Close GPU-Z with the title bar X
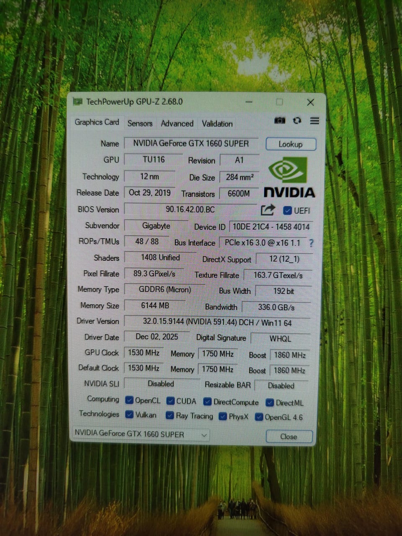Viewport: 402px width, 536px height. pyautogui.click(x=310, y=102)
